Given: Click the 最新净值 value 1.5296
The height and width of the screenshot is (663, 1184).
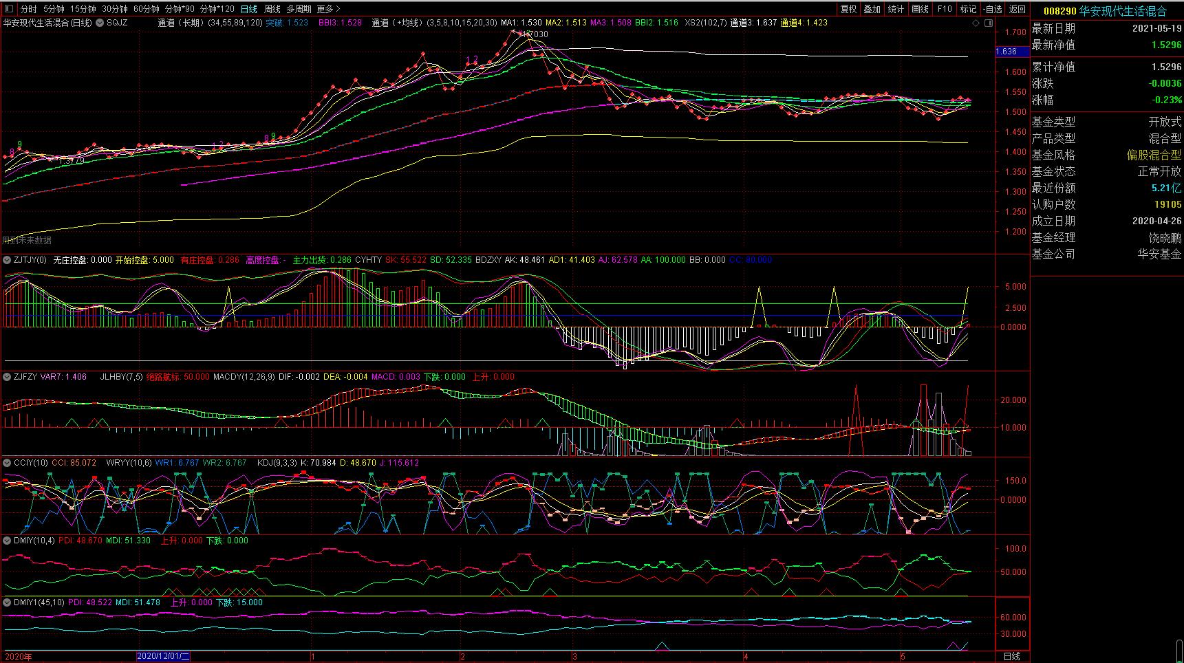Looking at the screenshot, I should click(1167, 45).
